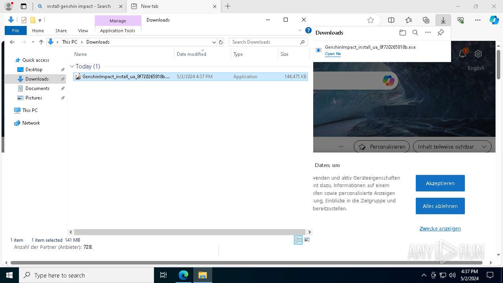The height and width of the screenshot is (283, 503).
Task: Open Edge tab actions menu icon
Action: [24, 6]
